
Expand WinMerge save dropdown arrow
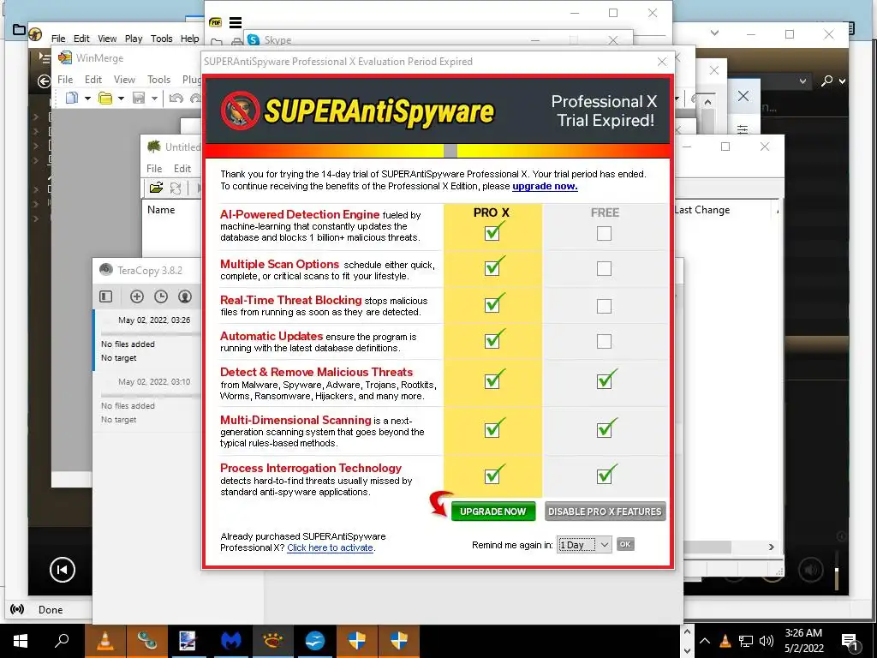(154, 99)
